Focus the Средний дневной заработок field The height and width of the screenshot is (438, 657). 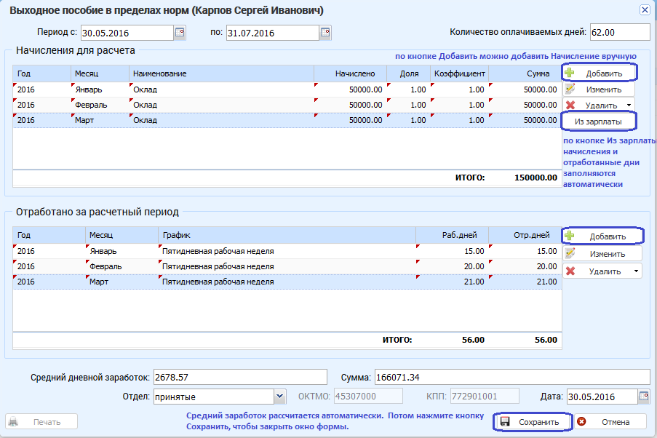(x=240, y=377)
